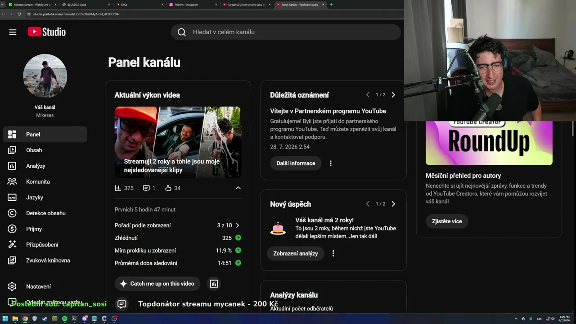
Task: Open the tab search dropdown arrow
Action: (3, 4)
